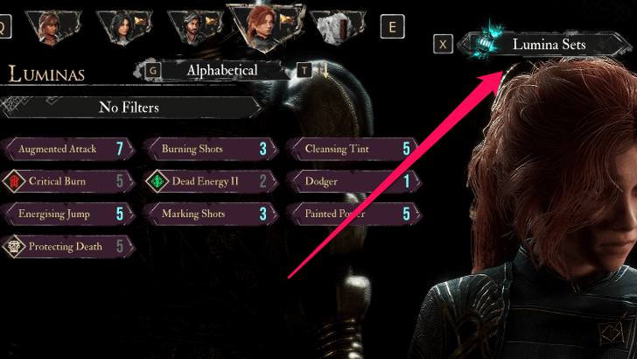
Task: Select the second character portrait with dark hair
Action: pos(124,27)
